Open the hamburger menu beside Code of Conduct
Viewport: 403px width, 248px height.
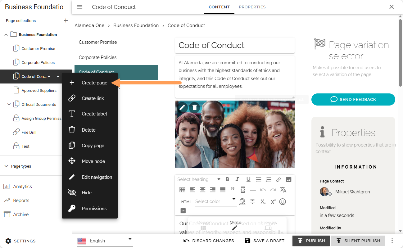(79, 7)
